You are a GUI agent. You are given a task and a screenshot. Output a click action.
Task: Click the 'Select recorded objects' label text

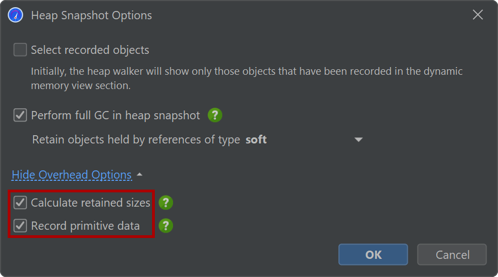point(90,50)
